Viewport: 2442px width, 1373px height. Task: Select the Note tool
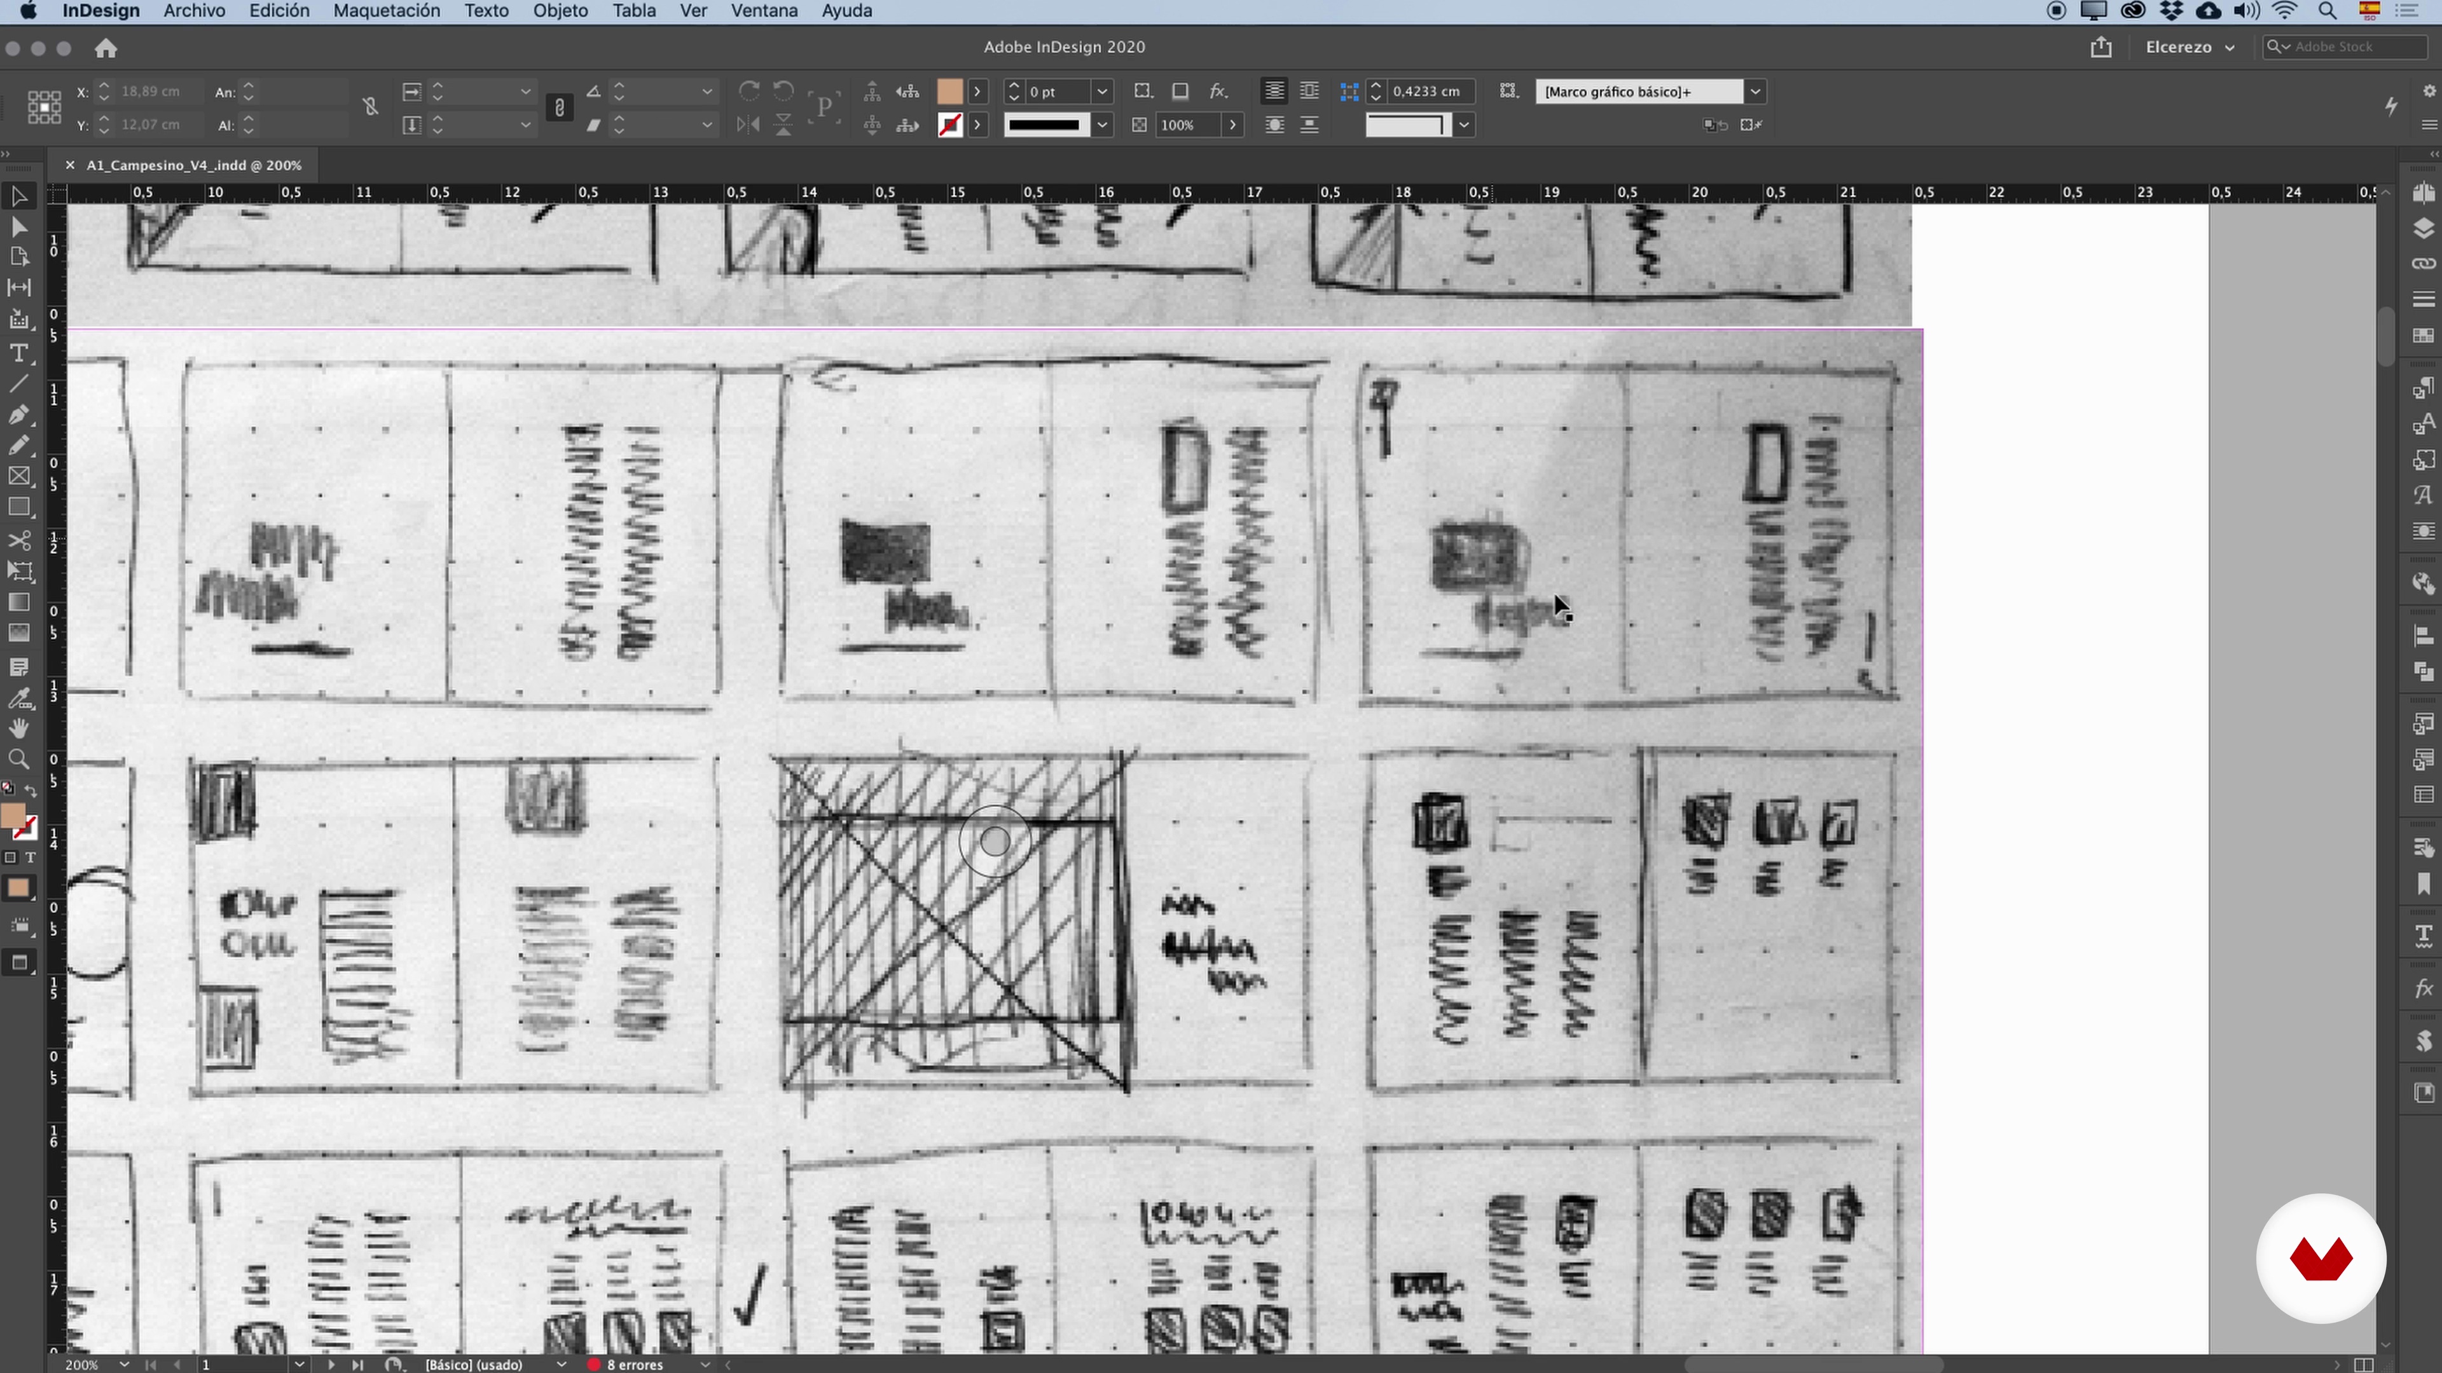(x=19, y=668)
